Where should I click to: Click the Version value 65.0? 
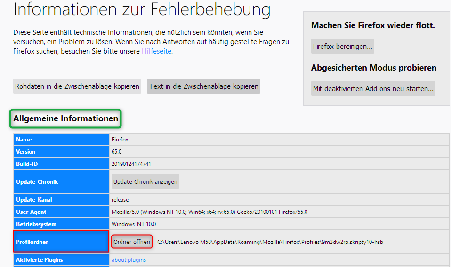click(x=116, y=151)
